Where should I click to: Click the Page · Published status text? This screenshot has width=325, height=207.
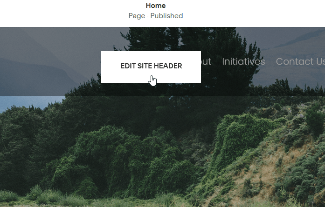point(156,16)
